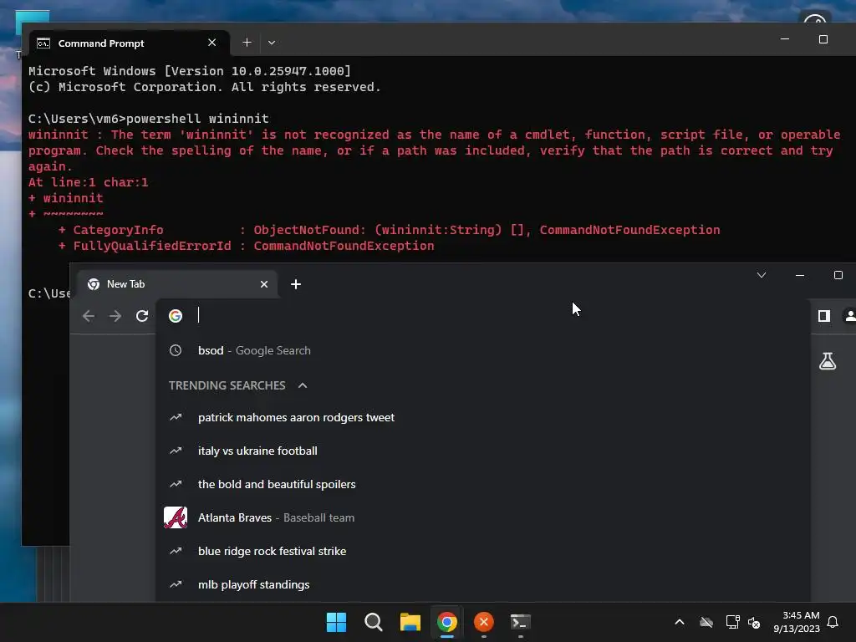Select the bold and beautiful spoilers suggestion
The image size is (856, 642).
pyautogui.click(x=483, y=484)
